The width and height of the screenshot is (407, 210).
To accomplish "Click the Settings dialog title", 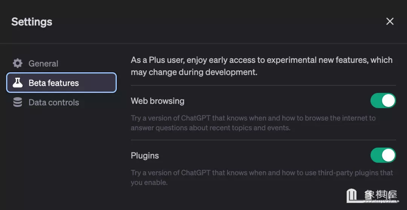I will tap(32, 22).
